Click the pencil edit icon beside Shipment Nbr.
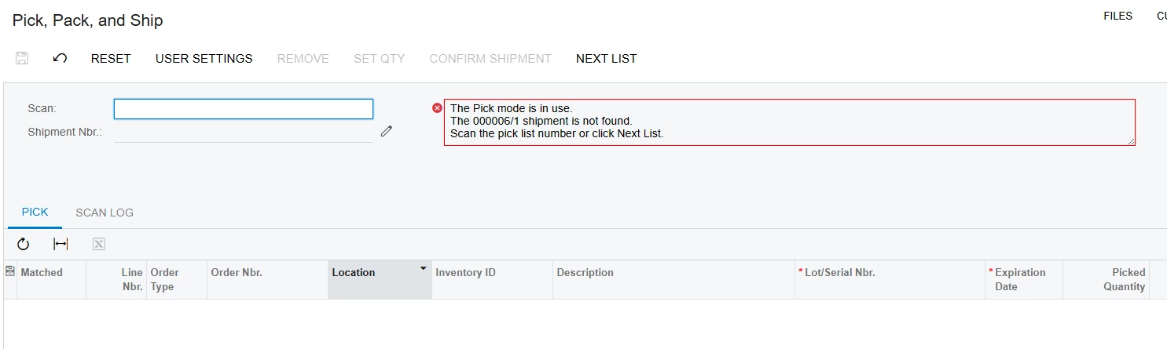The width and height of the screenshot is (1167, 349). pyautogui.click(x=386, y=132)
